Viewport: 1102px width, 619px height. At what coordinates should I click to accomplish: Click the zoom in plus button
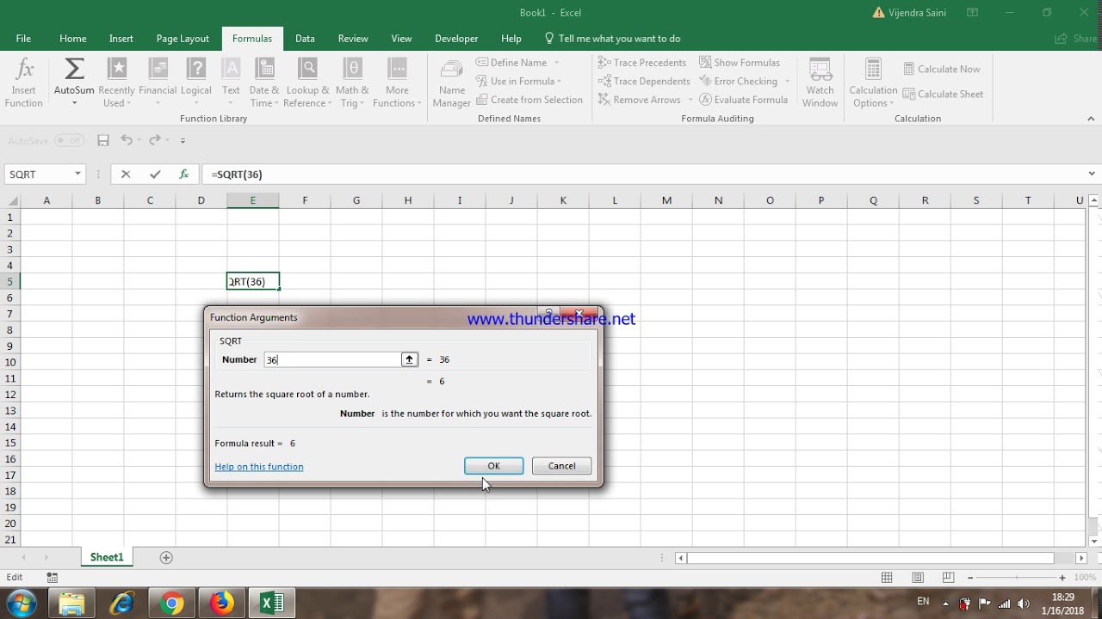point(1062,578)
